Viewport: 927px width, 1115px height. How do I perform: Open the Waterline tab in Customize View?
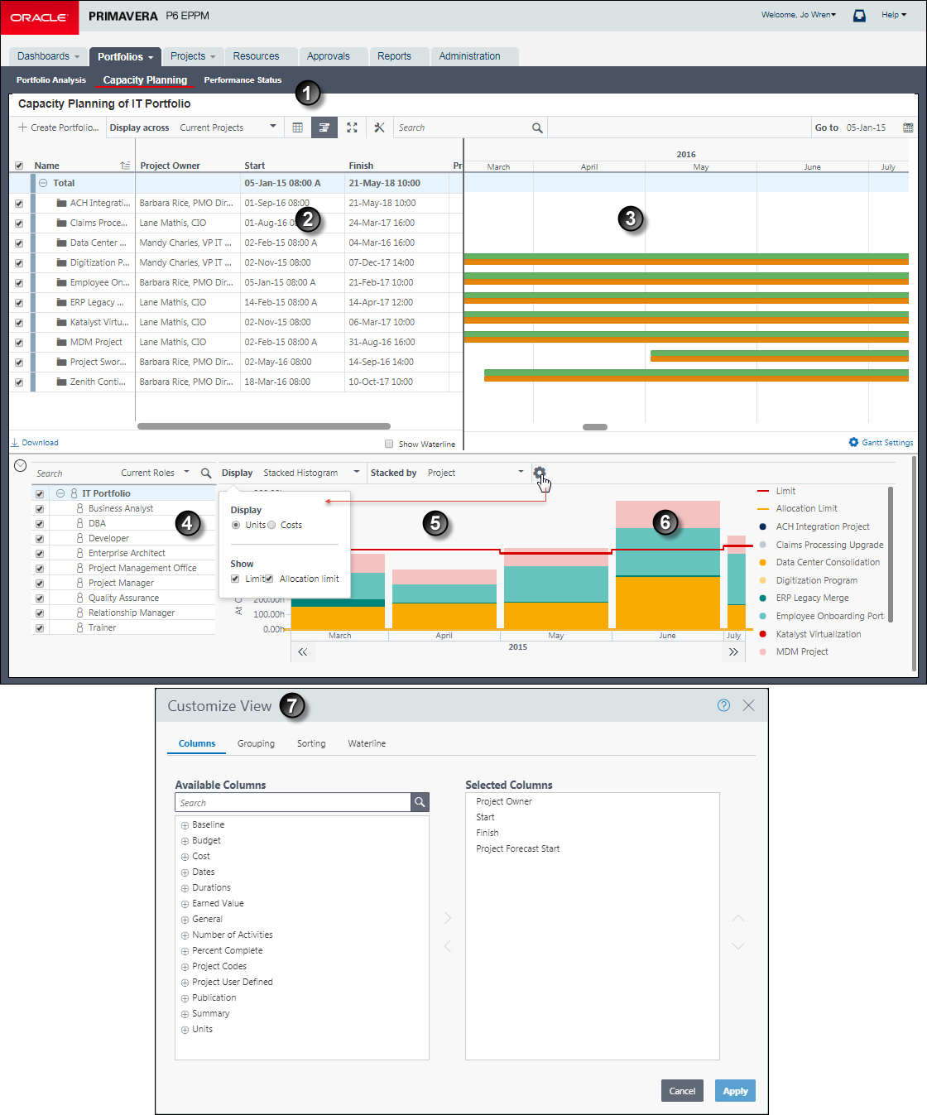click(367, 743)
